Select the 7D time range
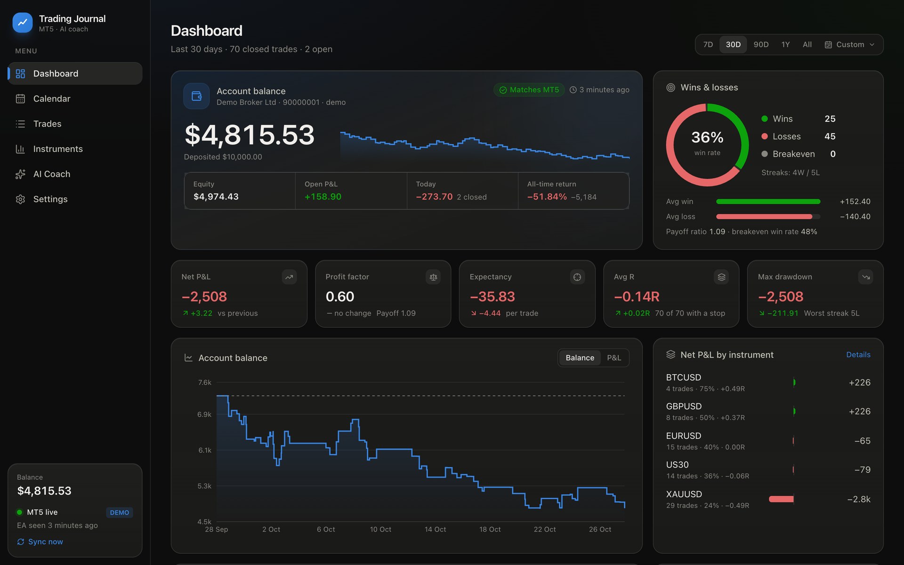Image resolution: width=904 pixels, height=565 pixels. click(x=708, y=45)
